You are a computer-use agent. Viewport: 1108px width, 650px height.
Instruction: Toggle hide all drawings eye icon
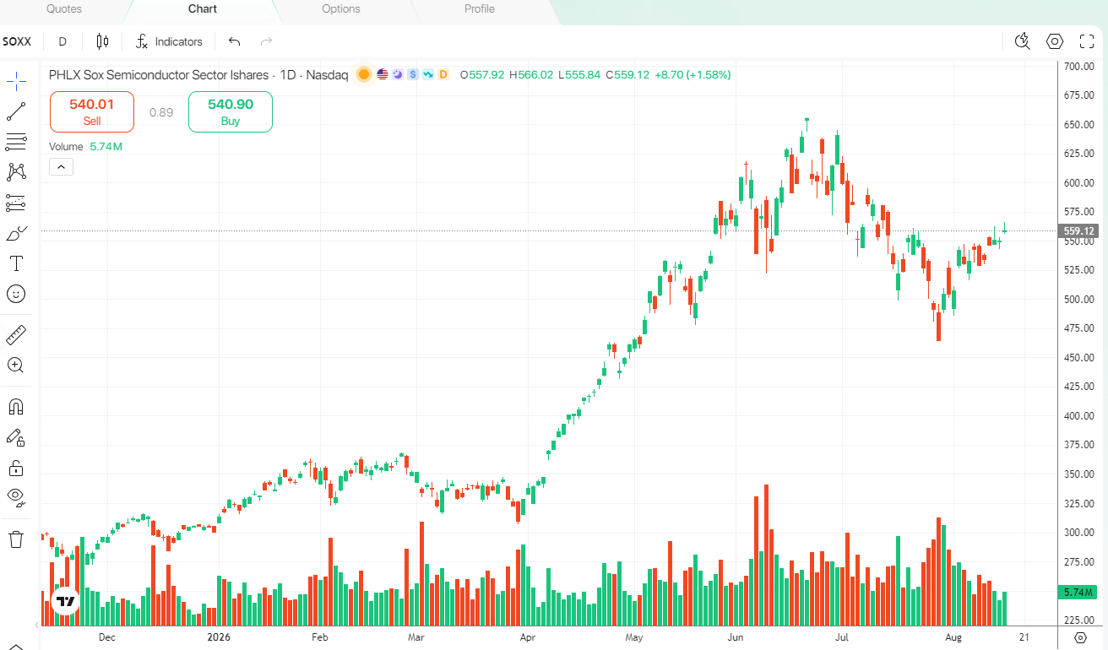16,498
